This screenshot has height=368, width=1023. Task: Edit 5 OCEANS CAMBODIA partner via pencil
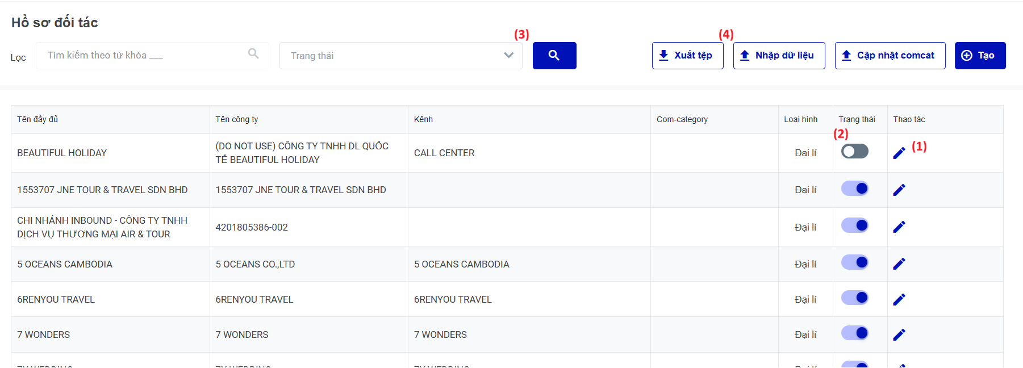click(899, 264)
